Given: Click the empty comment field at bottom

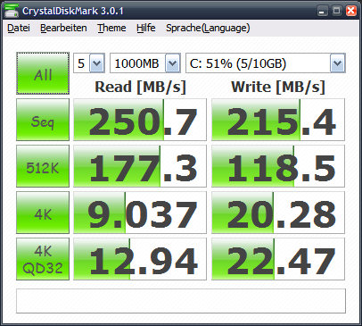Looking at the screenshot, I should tap(181, 301).
